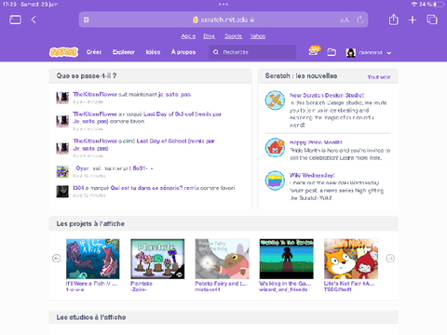Image resolution: width=447 pixels, height=335 pixels.
Task: Tap the extension icon in address bar
Action: pos(87,20)
